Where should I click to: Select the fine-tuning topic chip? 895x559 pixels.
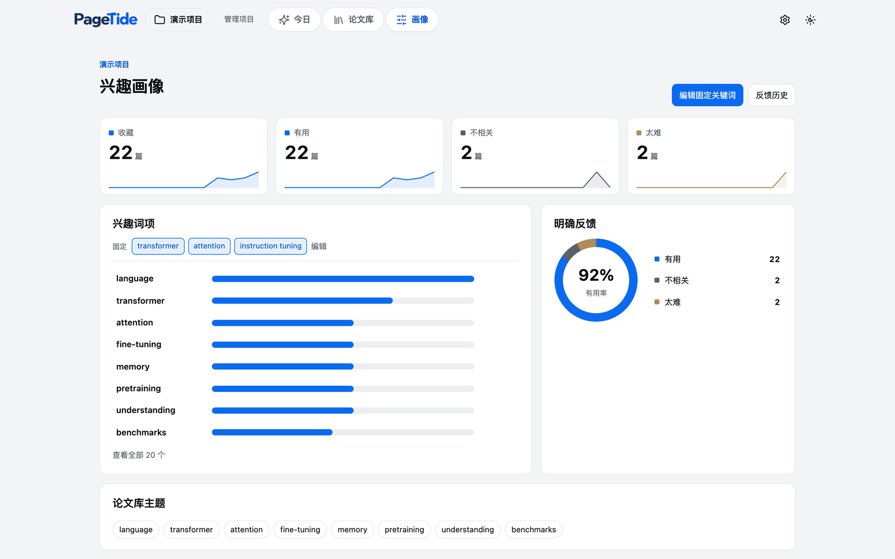(300, 529)
